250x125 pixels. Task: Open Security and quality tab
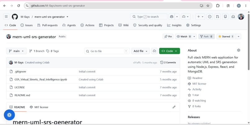click(x=148, y=25)
